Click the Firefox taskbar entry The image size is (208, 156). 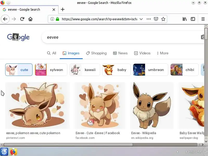(13, 152)
